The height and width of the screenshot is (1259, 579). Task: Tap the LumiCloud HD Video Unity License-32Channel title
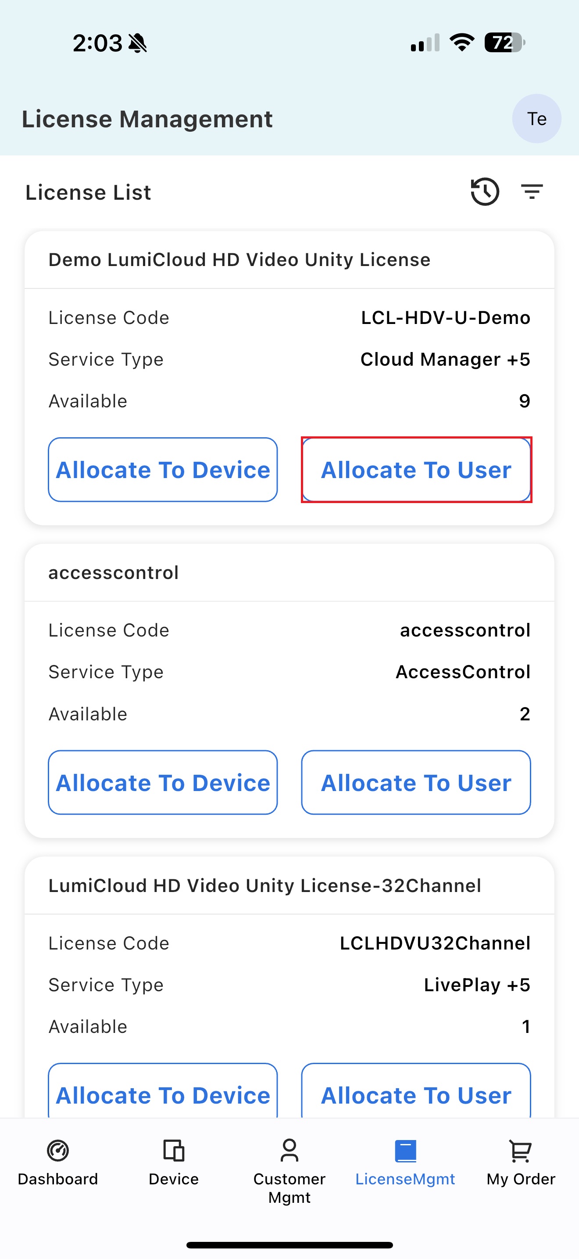coord(264,885)
